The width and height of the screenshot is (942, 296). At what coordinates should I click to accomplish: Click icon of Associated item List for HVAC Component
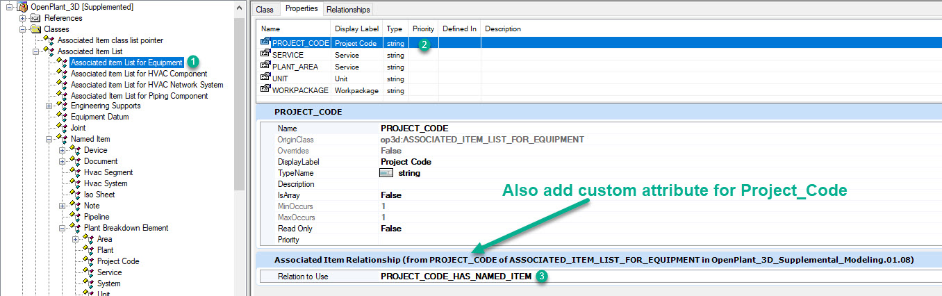pyautogui.click(x=62, y=74)
